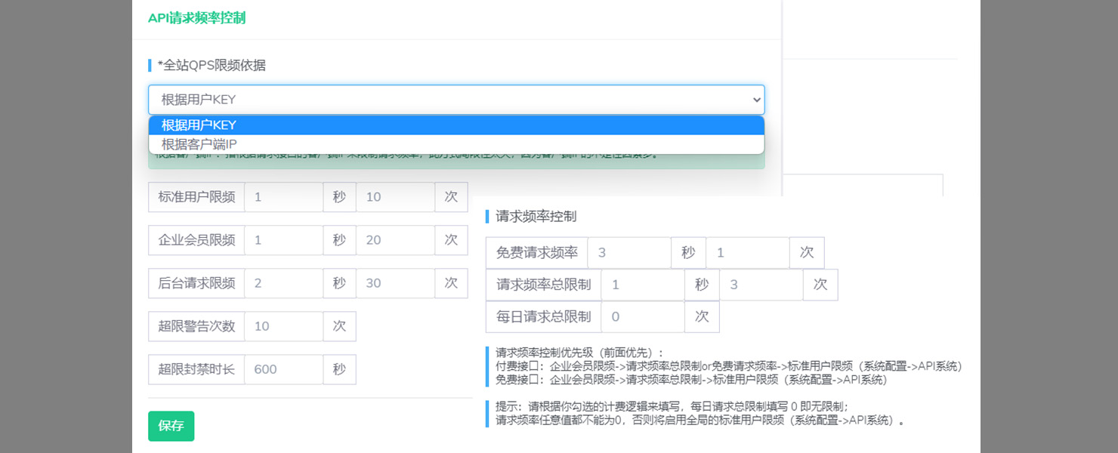The image size is (1118, 453).
Task: Select 根据用户KEY option in dropdown list
Action: tap(456, 125)
